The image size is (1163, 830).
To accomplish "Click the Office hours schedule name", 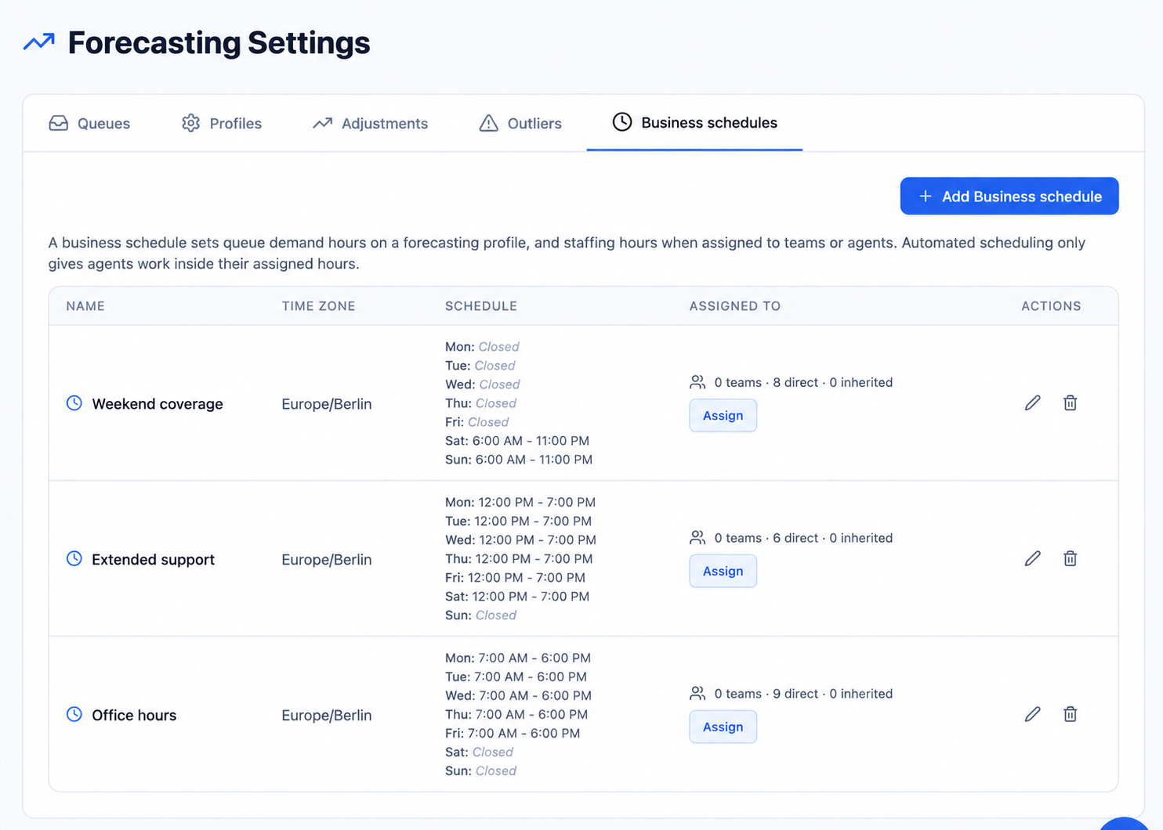I will click(134, 716).
